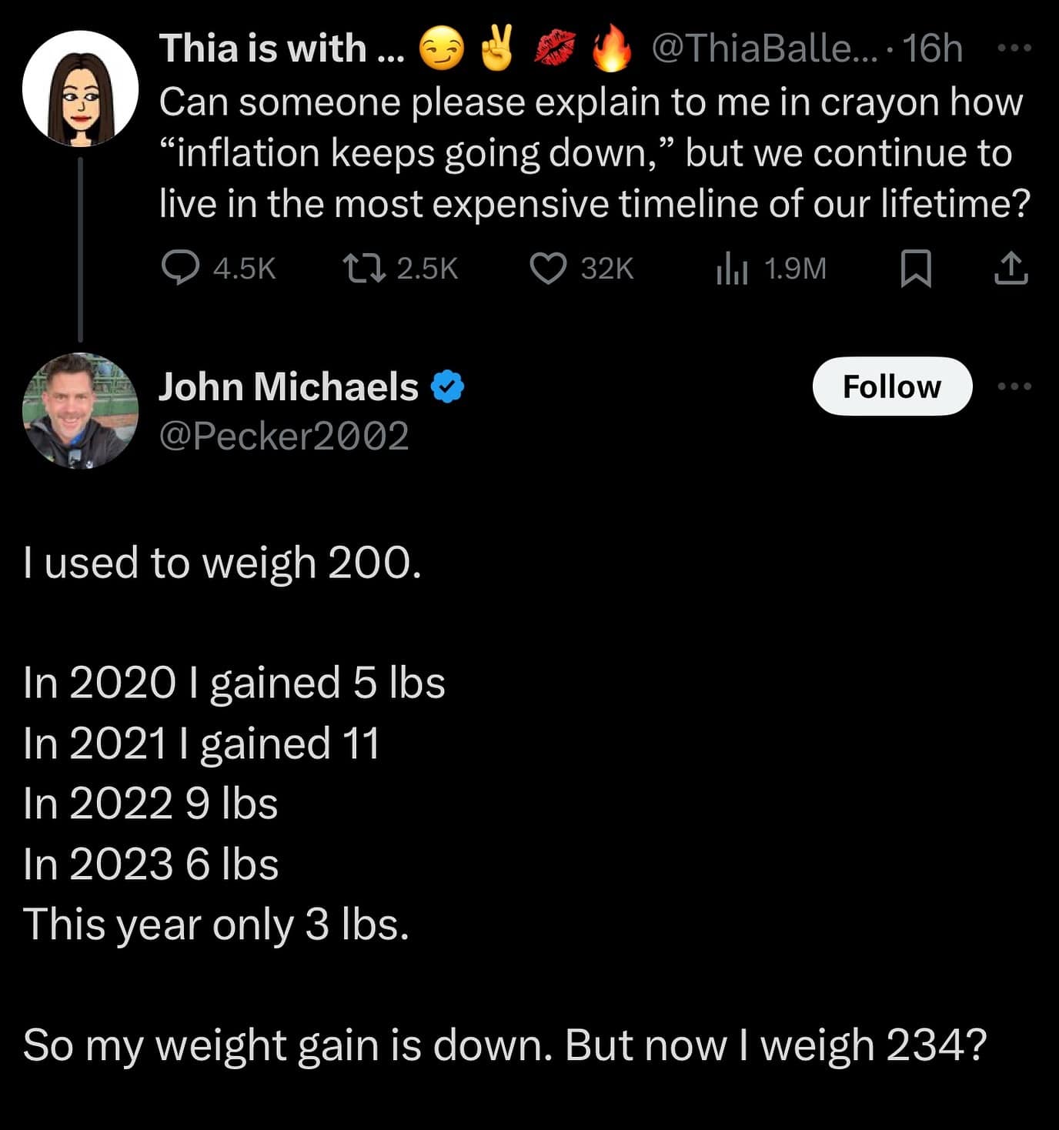This screenshot has width=1059, height=1130.
Task: Reply to Thia's tweet via speech bubble icon
Action: tap(180, 269)
